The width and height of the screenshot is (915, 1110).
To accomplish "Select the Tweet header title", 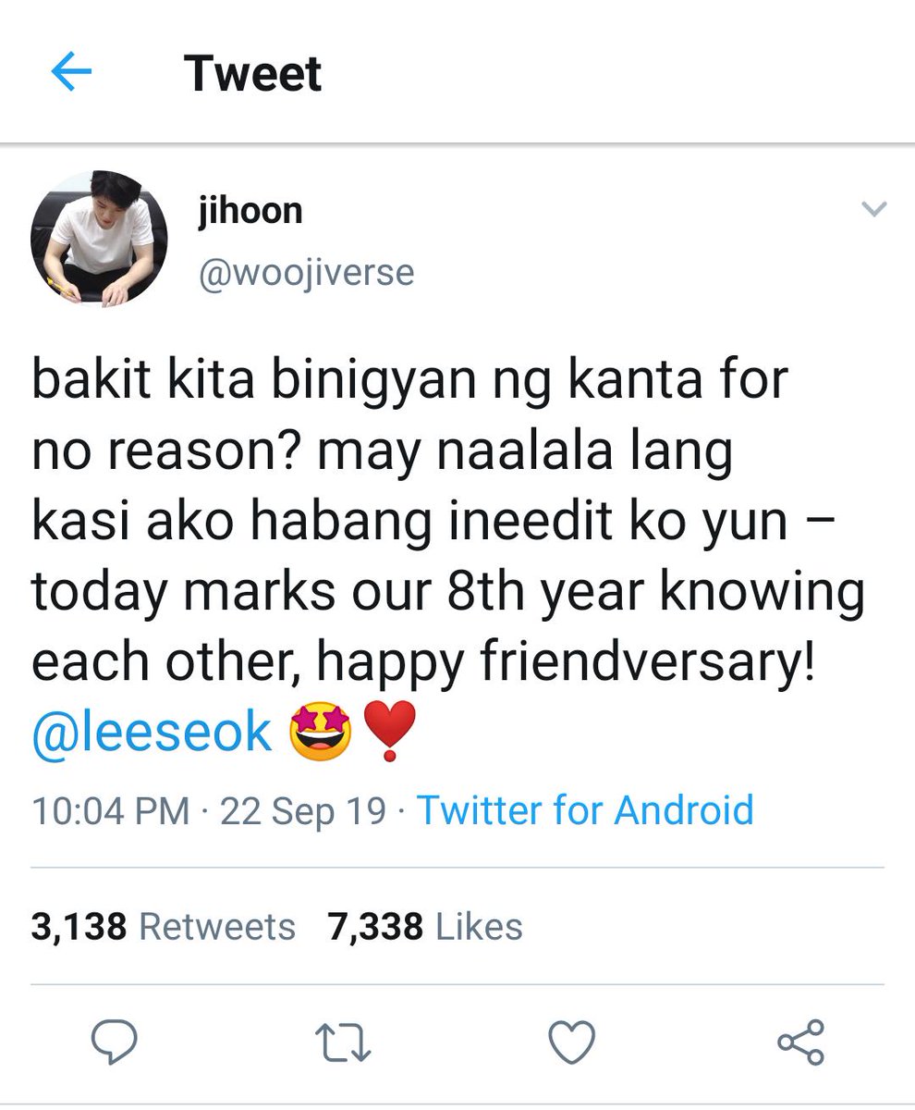I will click(252, 73).
